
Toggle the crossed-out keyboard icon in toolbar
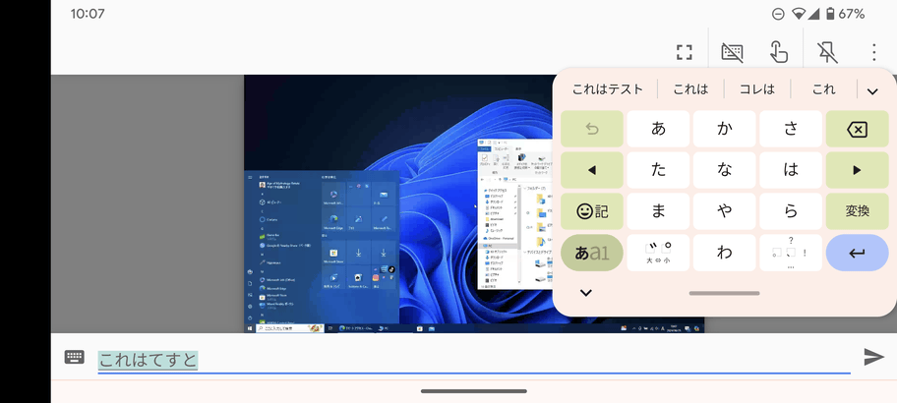point(732,53)
